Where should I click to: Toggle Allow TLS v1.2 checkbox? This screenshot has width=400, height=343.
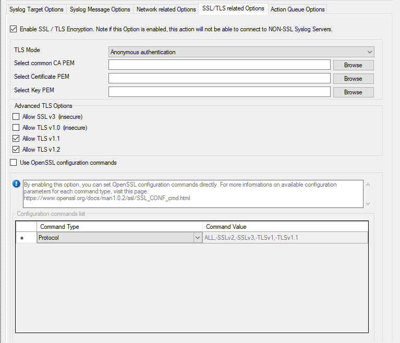[16, 150]
